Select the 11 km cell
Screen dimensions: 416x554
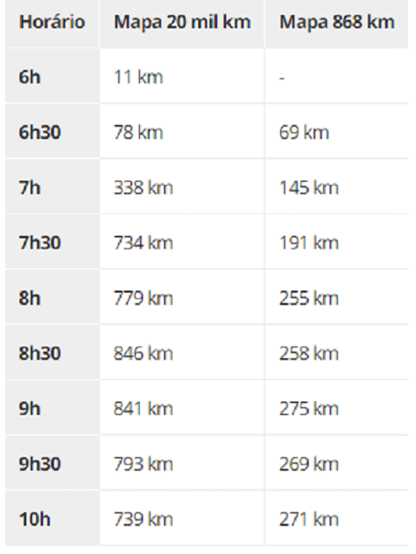pos(138,77)
